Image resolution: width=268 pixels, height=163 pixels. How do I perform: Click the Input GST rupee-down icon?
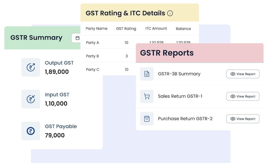click(31, 99)
